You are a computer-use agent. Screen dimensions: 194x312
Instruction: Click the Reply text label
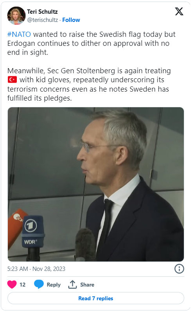pos(54,285)
